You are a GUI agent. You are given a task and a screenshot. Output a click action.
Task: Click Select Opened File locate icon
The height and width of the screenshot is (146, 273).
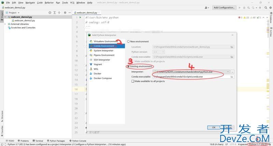pyautogui.click(x=50, y=13)
